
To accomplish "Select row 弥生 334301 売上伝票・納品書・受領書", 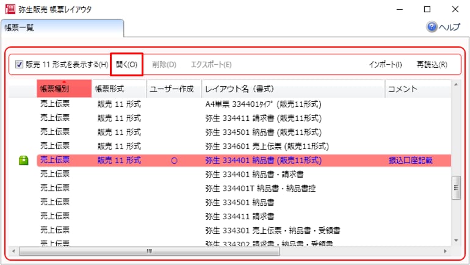I will coord(244,231).
